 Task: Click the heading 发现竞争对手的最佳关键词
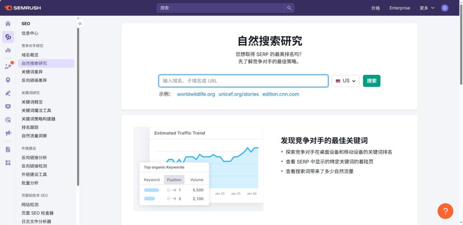click(x=324, y=140)
